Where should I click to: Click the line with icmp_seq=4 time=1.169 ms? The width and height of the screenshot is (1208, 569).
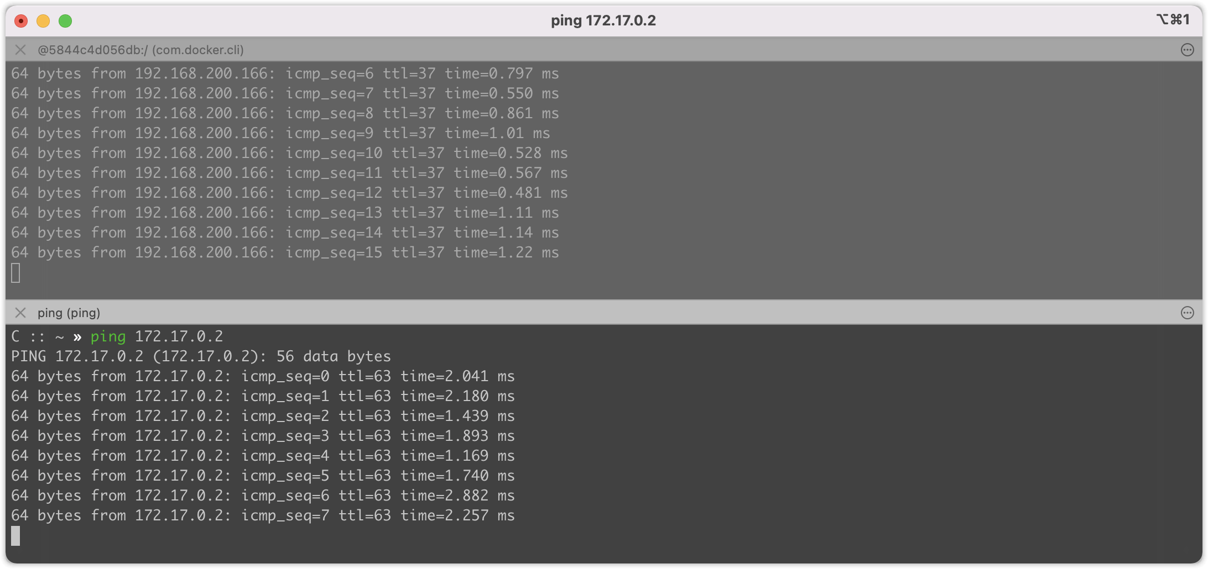click(x=263, y=456)
